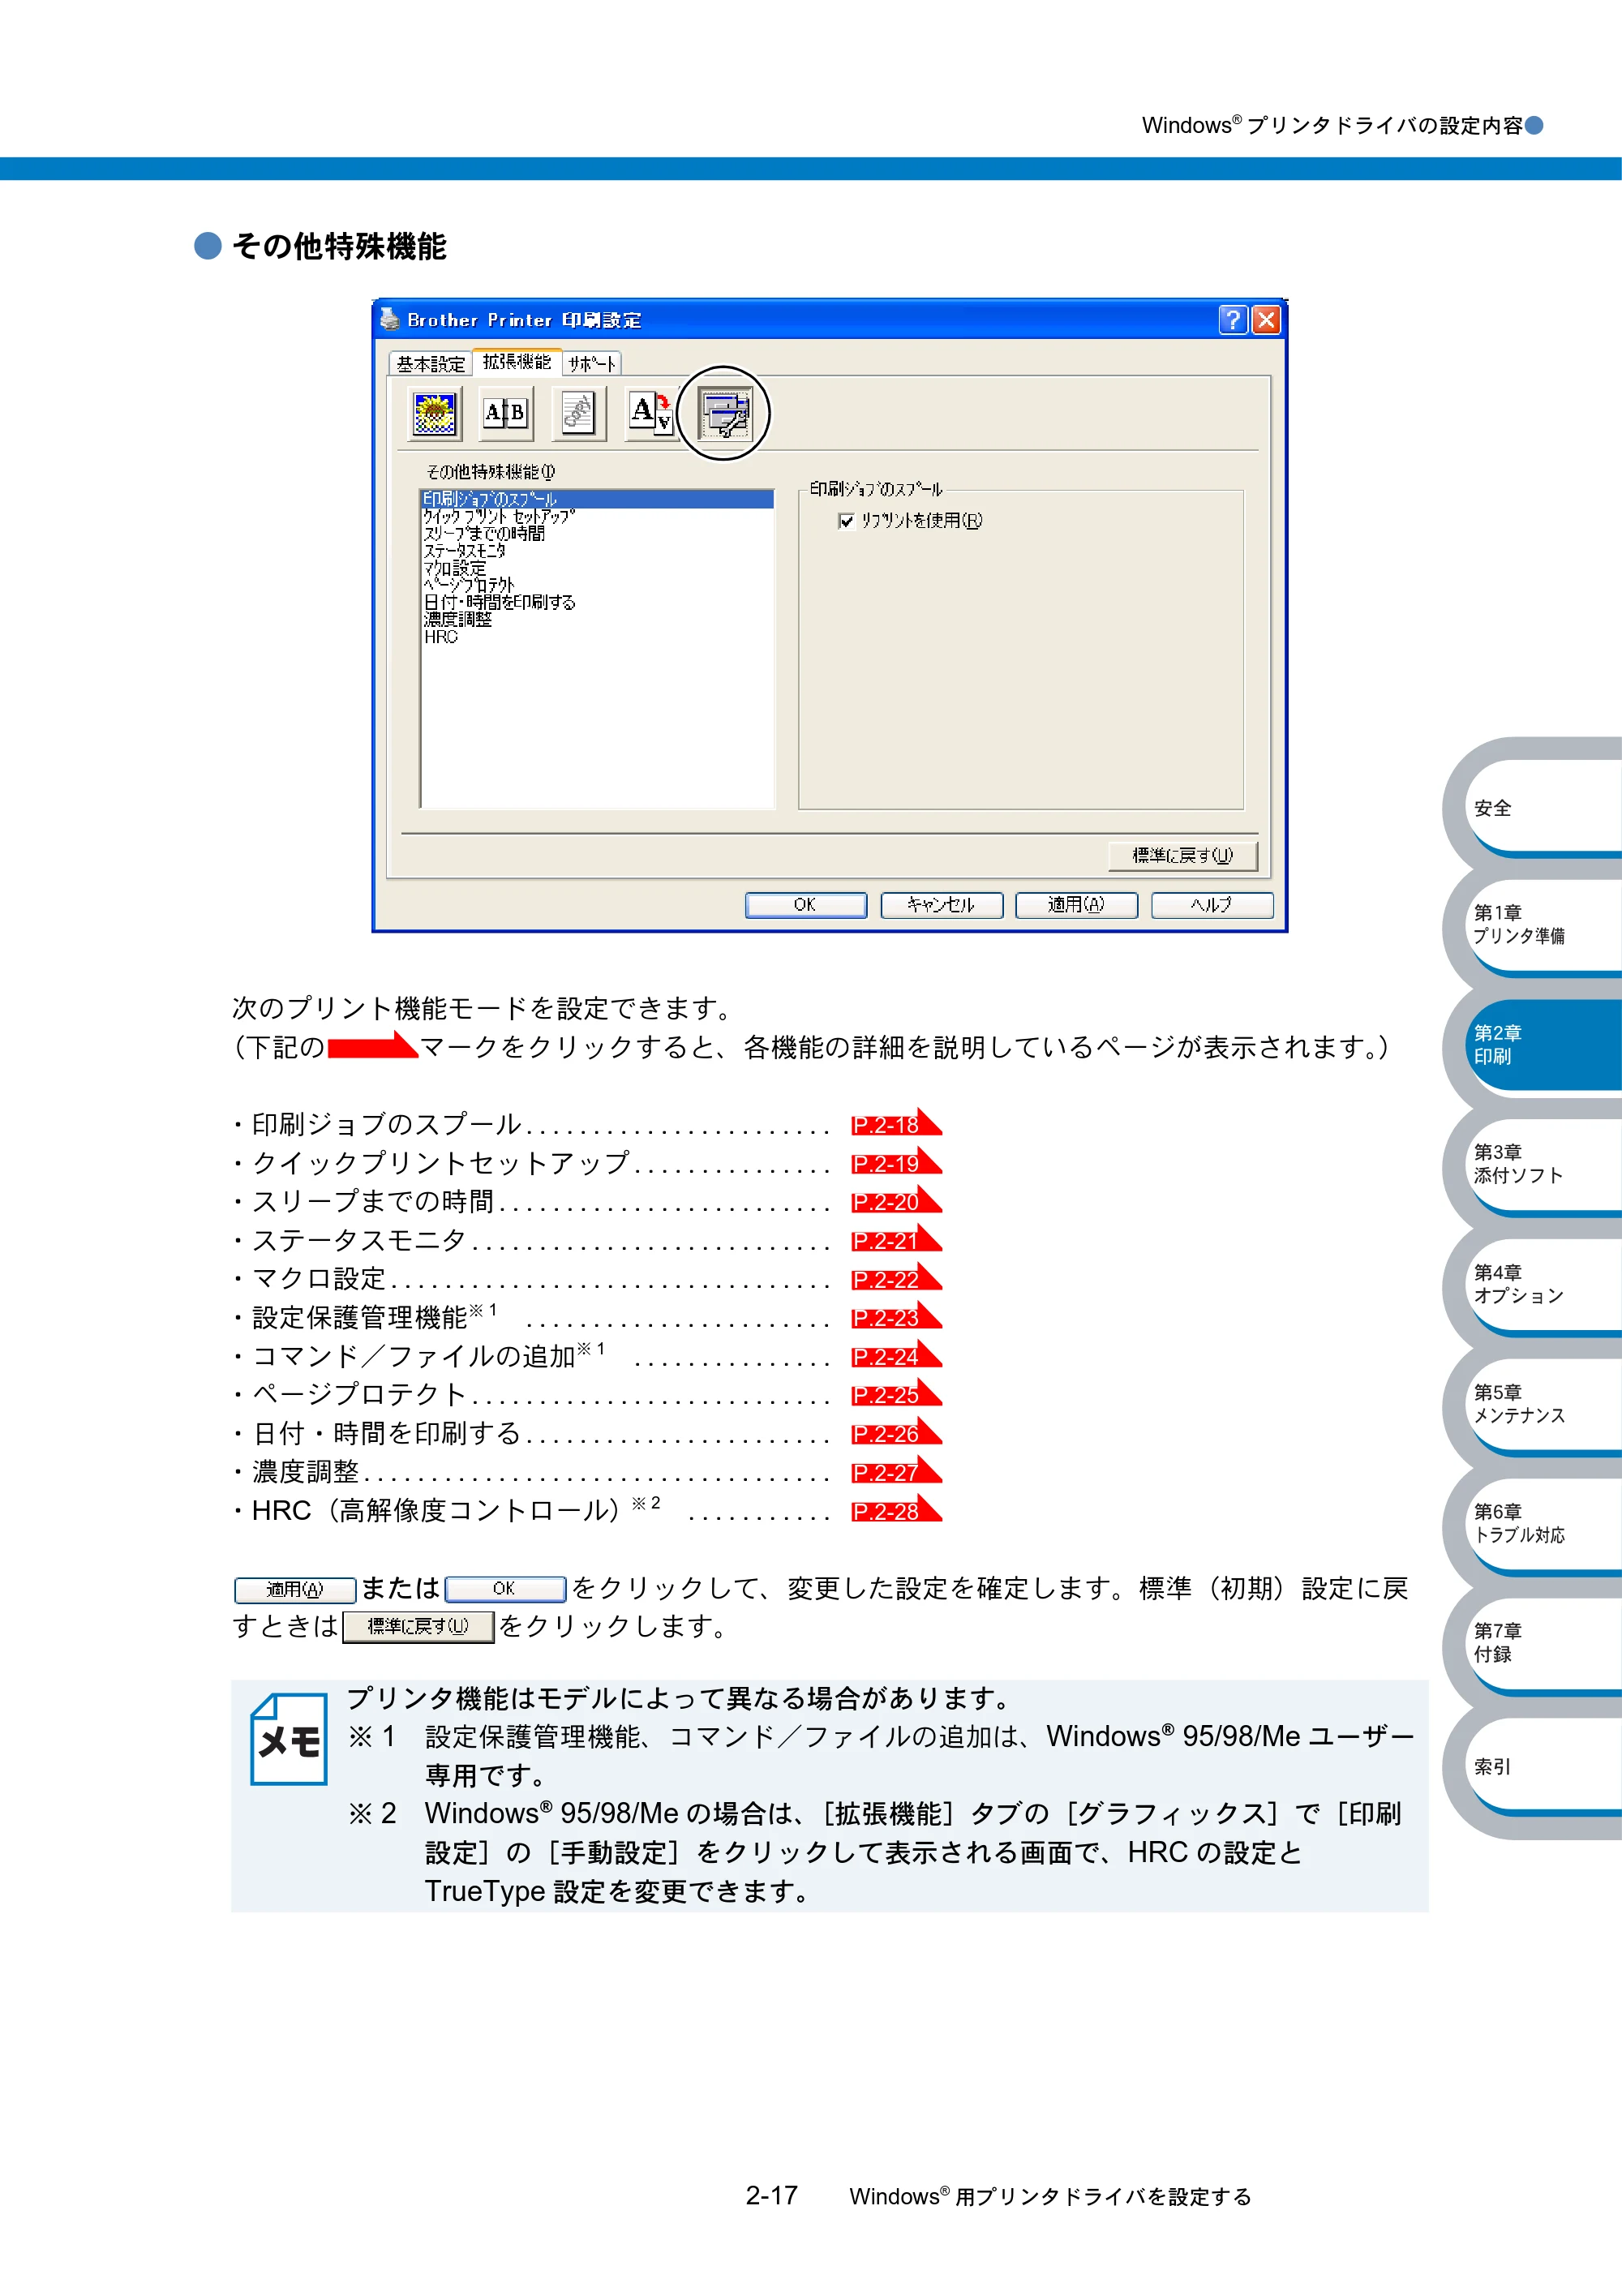Select ページプロテクト in the function list
1622x2296 pixels.
pos(597,585)
